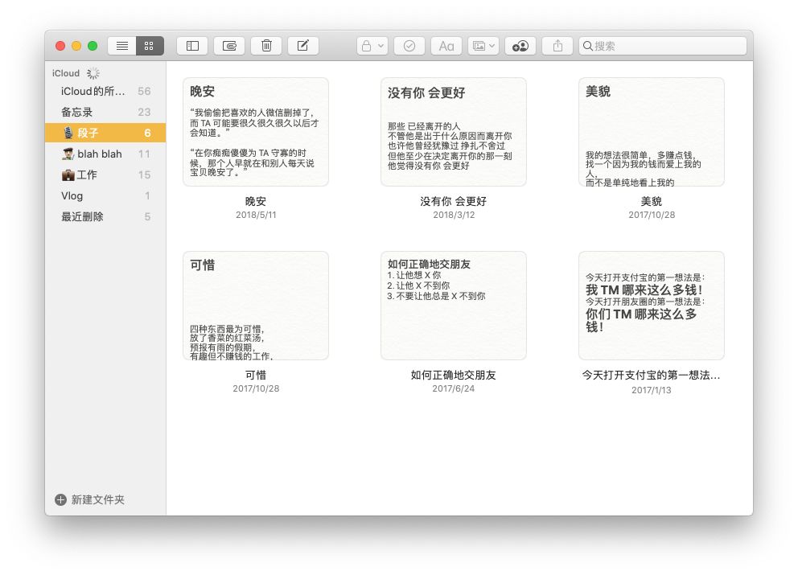This screenshot has height=575, width=798.
Task: Click the person emoji on blah blah
Action: (x=68, y=154)
